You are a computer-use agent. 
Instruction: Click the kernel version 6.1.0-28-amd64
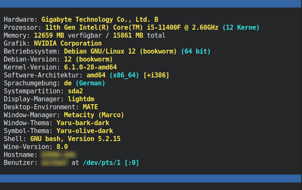pyautogui.click(x=90, y=67)
